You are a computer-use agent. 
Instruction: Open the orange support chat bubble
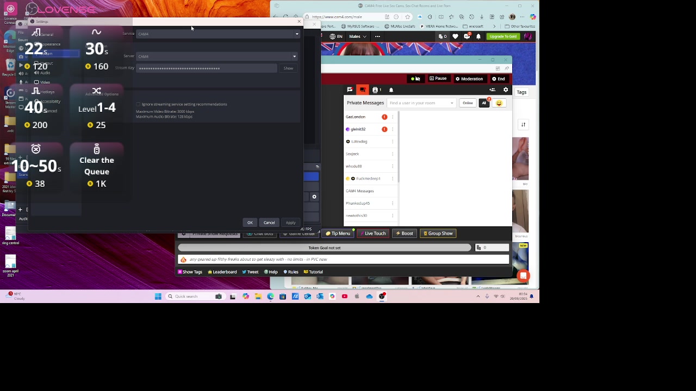point(523,276)
